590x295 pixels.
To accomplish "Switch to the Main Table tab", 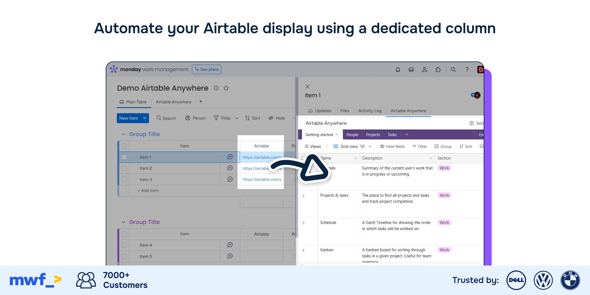I will pyautogui.click(x=133, y=102).
